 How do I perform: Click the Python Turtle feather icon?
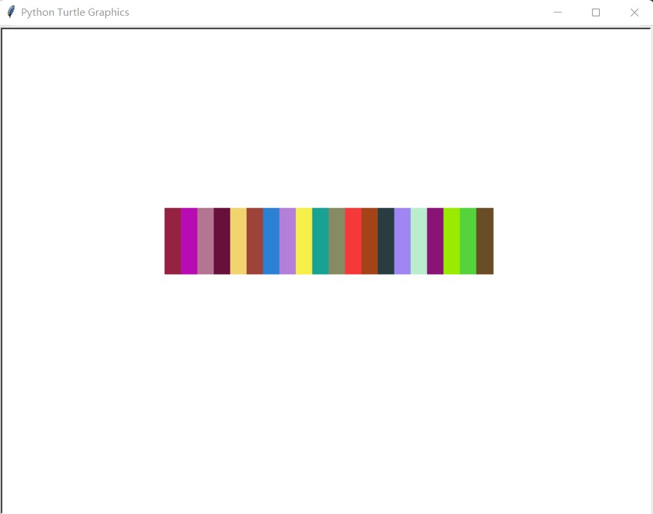(11, 12)
